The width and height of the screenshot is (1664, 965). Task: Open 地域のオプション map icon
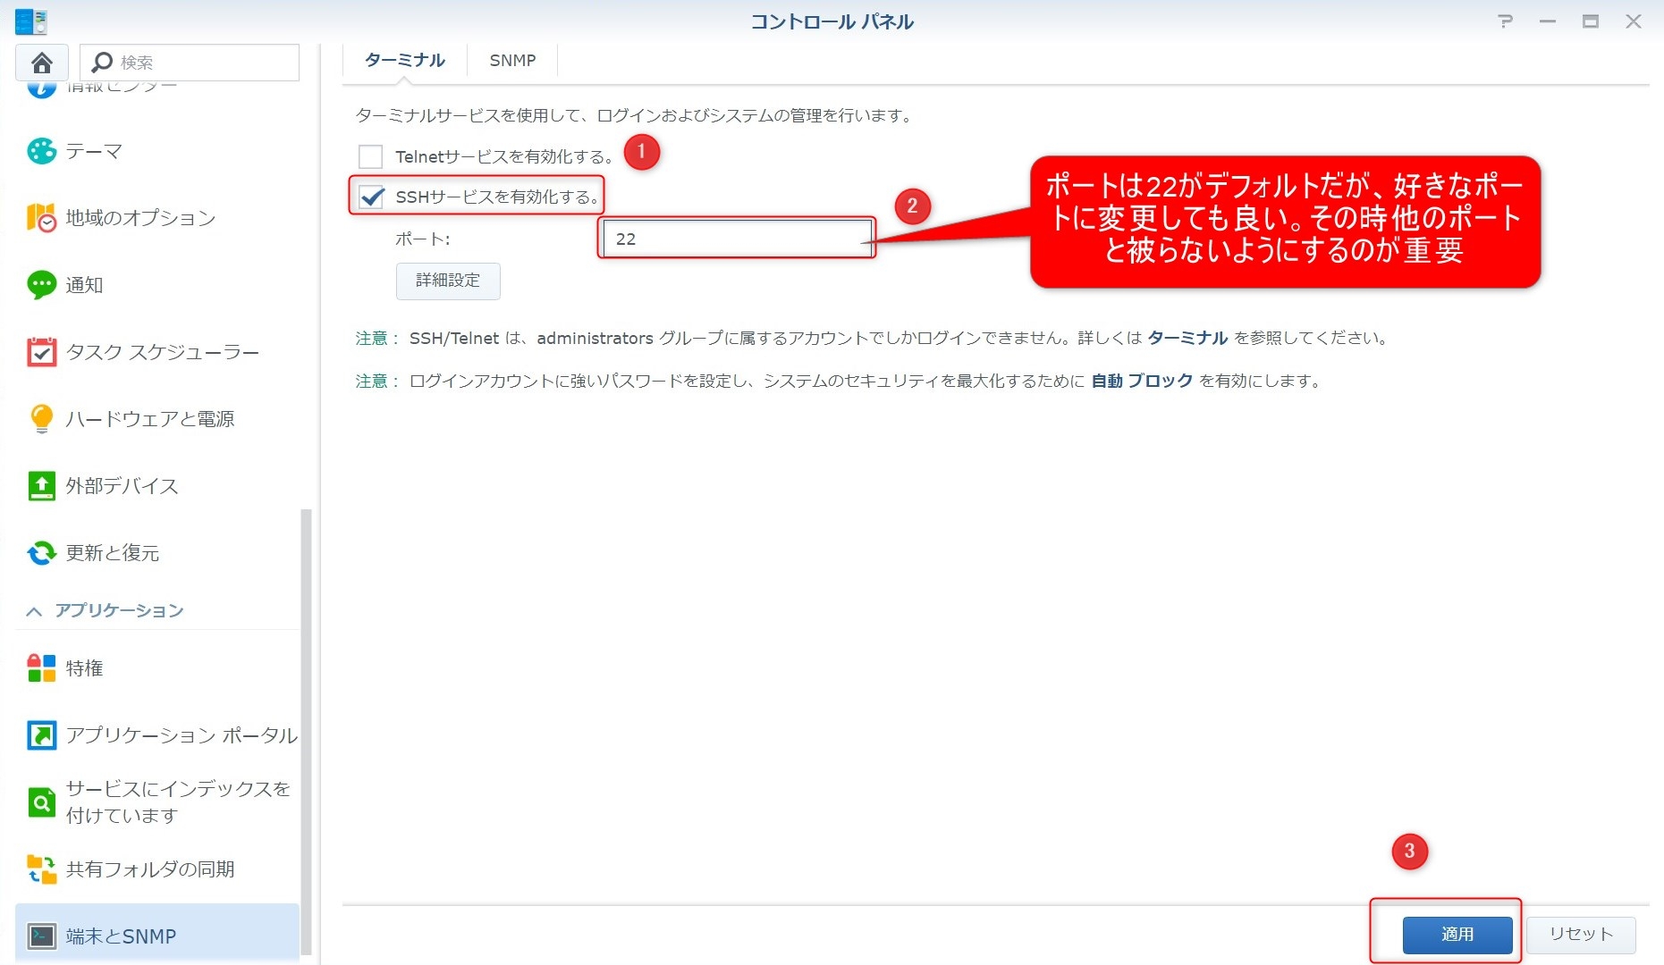pyautogui.click(x=41, y=218)
